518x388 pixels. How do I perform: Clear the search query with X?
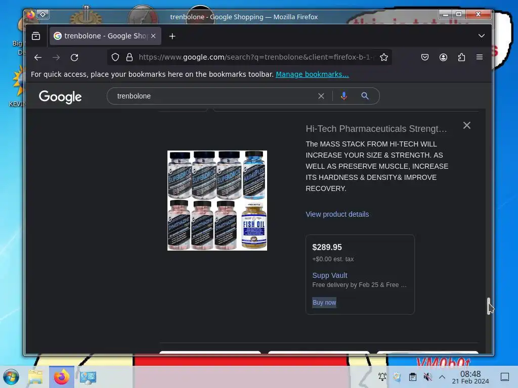pyautogui.click(x=321, y=96)
